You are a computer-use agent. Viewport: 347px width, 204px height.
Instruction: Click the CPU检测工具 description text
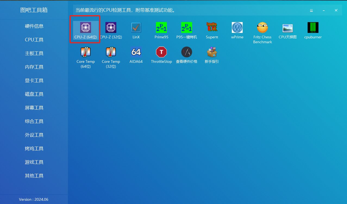click(125, 10)
